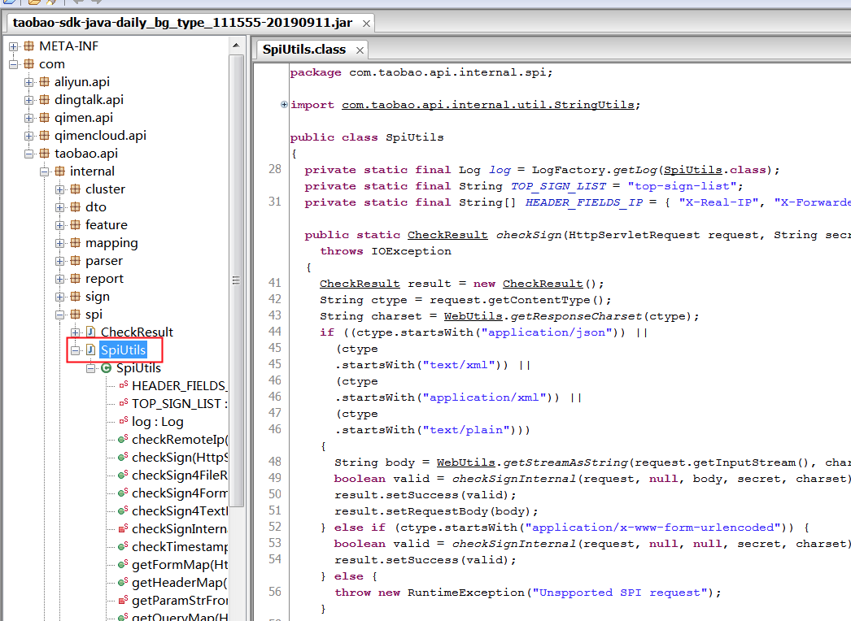Select checkSign4Text method in outline
Screen dimensions: 851x621
tap(180, 511)
